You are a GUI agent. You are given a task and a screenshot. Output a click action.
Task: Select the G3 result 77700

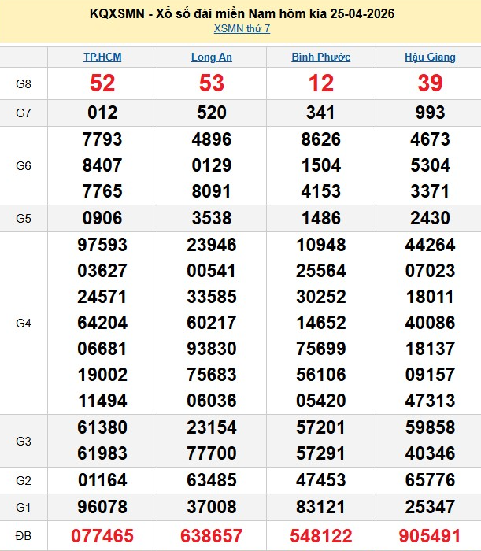(x=212, y=453)
